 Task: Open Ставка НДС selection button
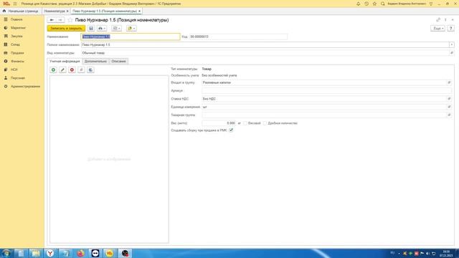pos(449,99)
